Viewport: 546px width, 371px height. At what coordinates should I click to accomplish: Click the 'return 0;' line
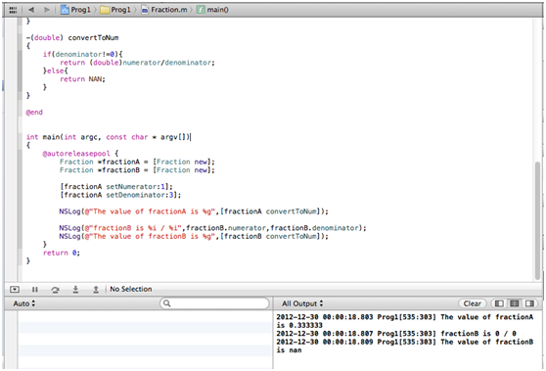(62, 253)
